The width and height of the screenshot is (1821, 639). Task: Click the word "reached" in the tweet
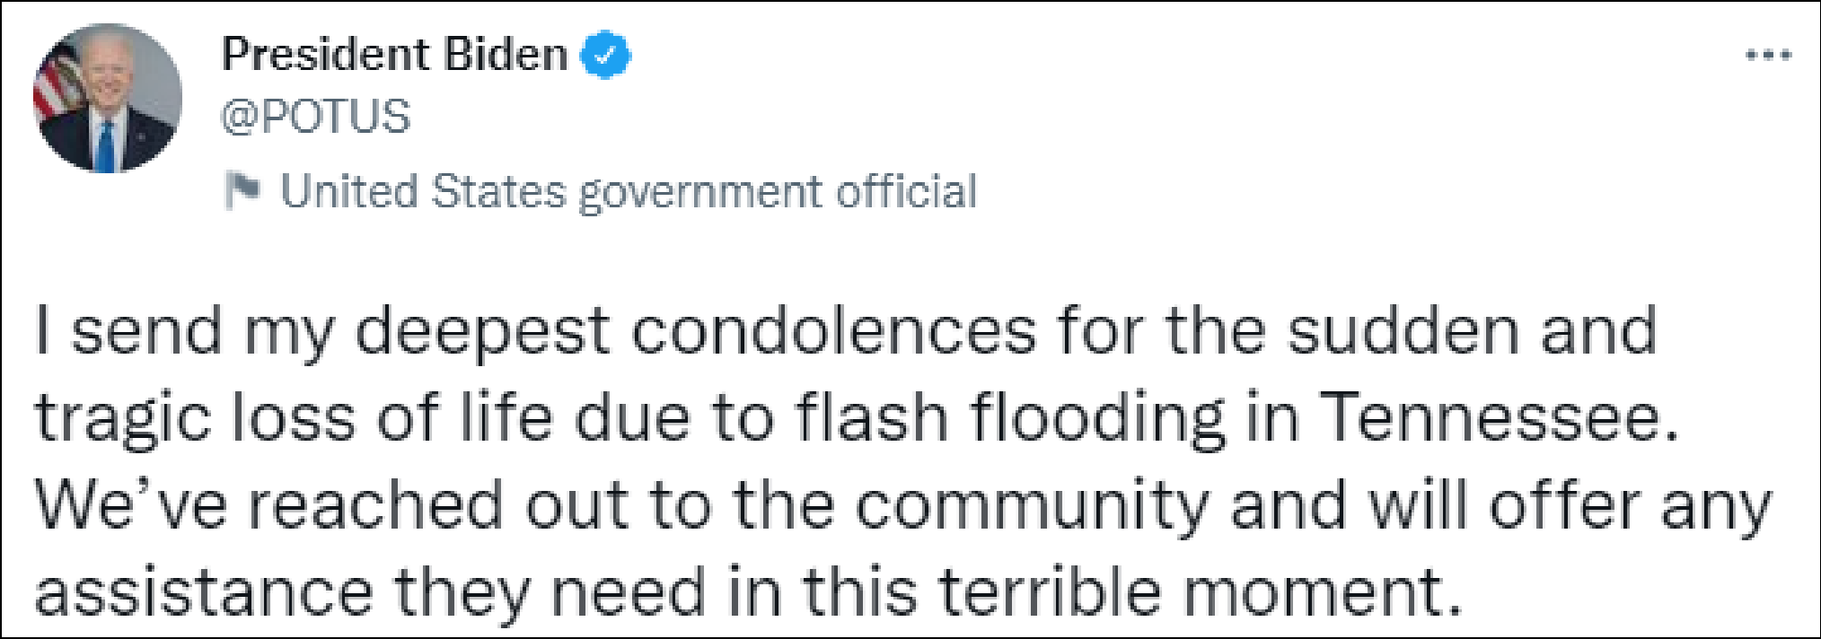(375, 506)
